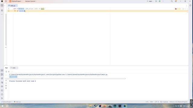The height and width of the screenshot is (108, 193).
Task: Open the CRLF line separator selector
Action: (151, 102)
